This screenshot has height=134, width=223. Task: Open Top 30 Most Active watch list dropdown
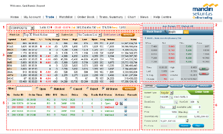tap(57, 35)
